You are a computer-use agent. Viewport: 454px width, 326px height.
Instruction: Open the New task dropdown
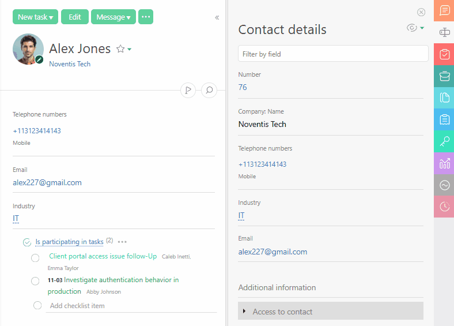pos(35,17)
